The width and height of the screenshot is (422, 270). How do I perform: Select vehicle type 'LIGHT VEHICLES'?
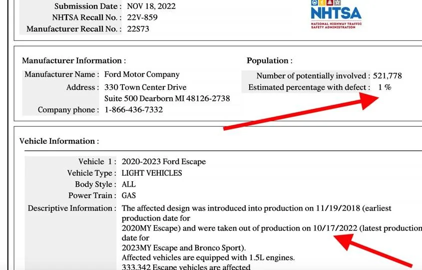pyautogui.click(x=152, y=173)
